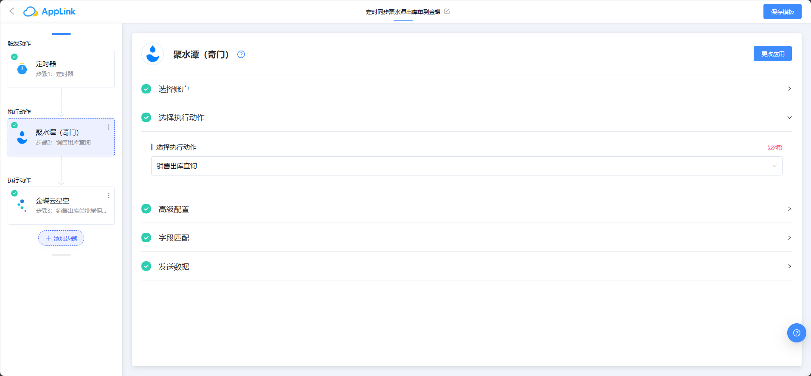Click the 更改应用 button
The image size is (811, 376).
coord(772,54)
